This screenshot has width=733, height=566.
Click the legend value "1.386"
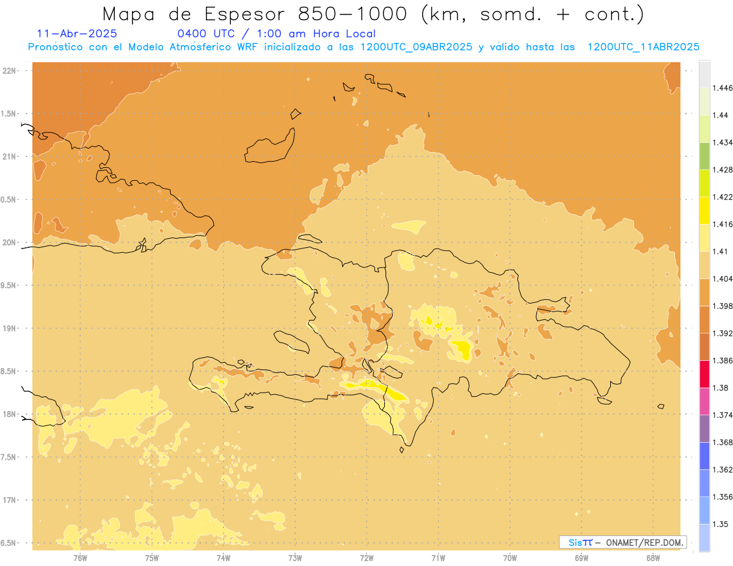point(722,361)
